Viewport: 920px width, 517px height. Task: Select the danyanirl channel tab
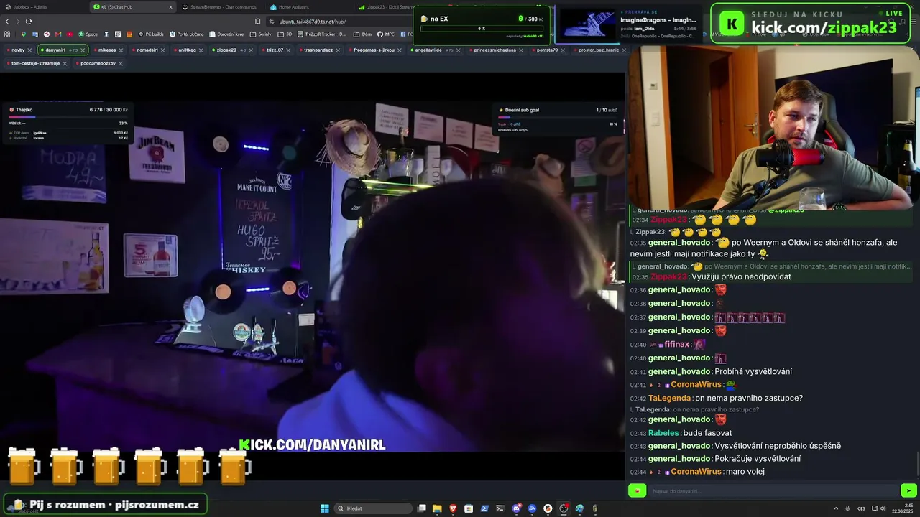coord(63,50)
